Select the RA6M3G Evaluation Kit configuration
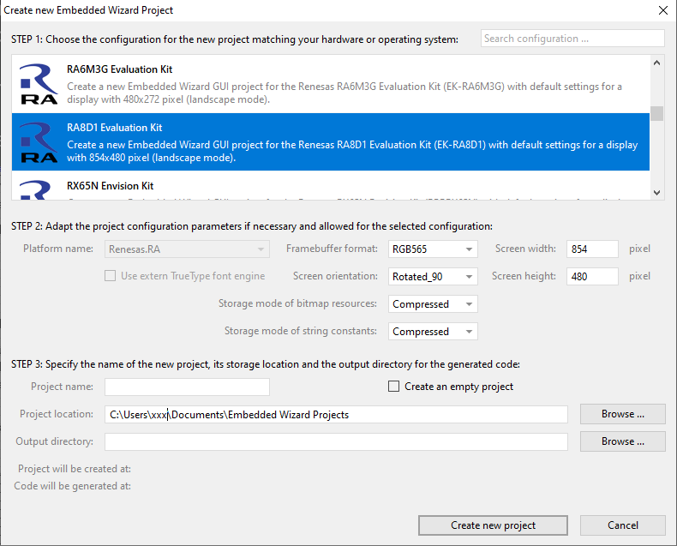The image size is (677, 546). (x=343, y=84)
